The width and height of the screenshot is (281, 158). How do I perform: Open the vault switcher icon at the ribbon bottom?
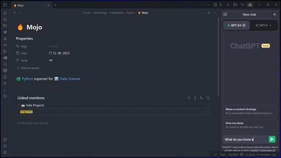coord(5,140)
